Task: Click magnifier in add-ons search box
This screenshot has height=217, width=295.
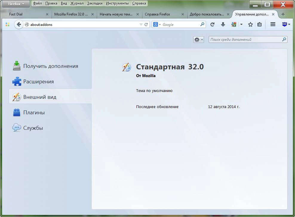Action: (284, 39)
